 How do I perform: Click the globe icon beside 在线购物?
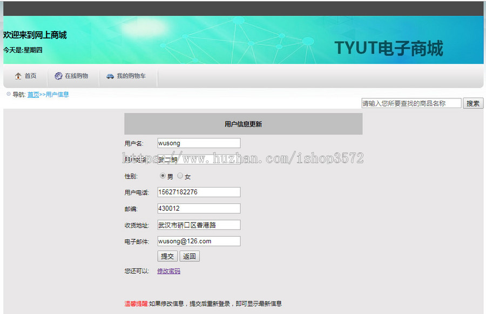(x=58, y=76)
